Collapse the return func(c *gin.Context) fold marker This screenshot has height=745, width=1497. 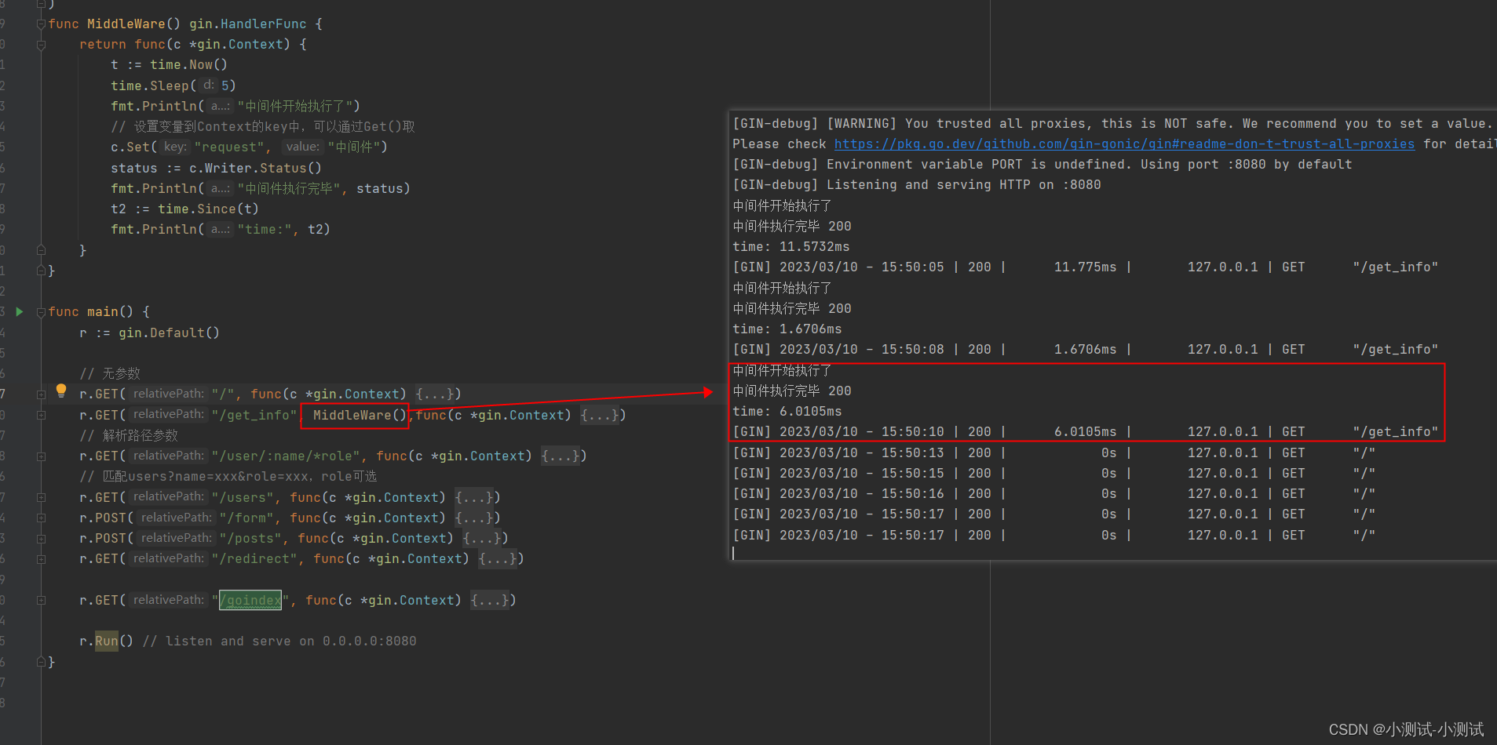41,45
